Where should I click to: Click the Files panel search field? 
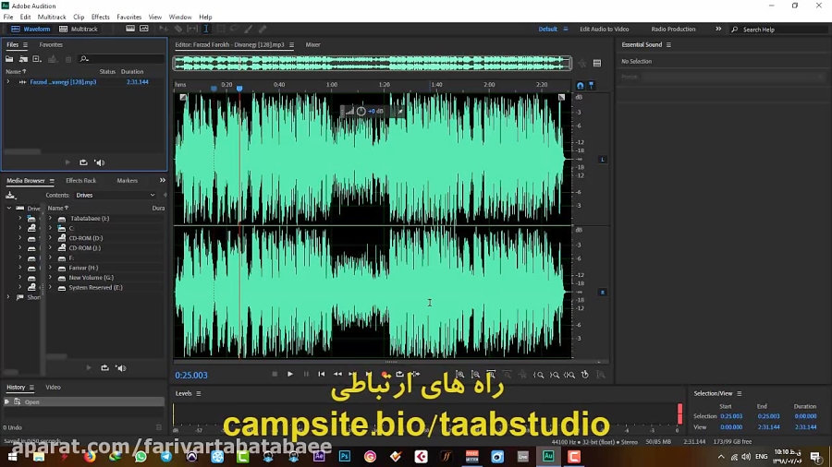(x=122, y=59)
